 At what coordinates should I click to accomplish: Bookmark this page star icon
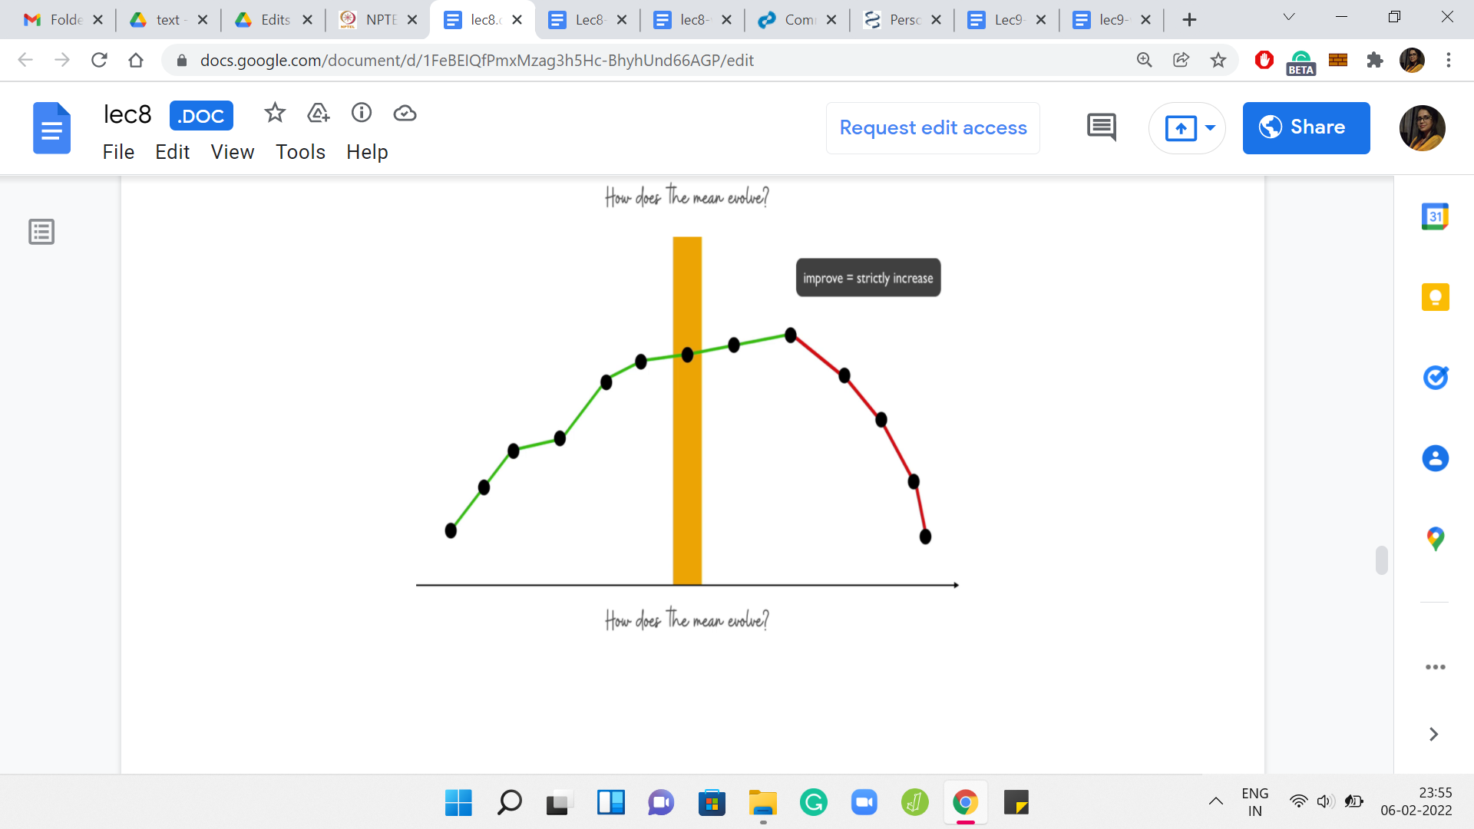tap(1218, 61)
